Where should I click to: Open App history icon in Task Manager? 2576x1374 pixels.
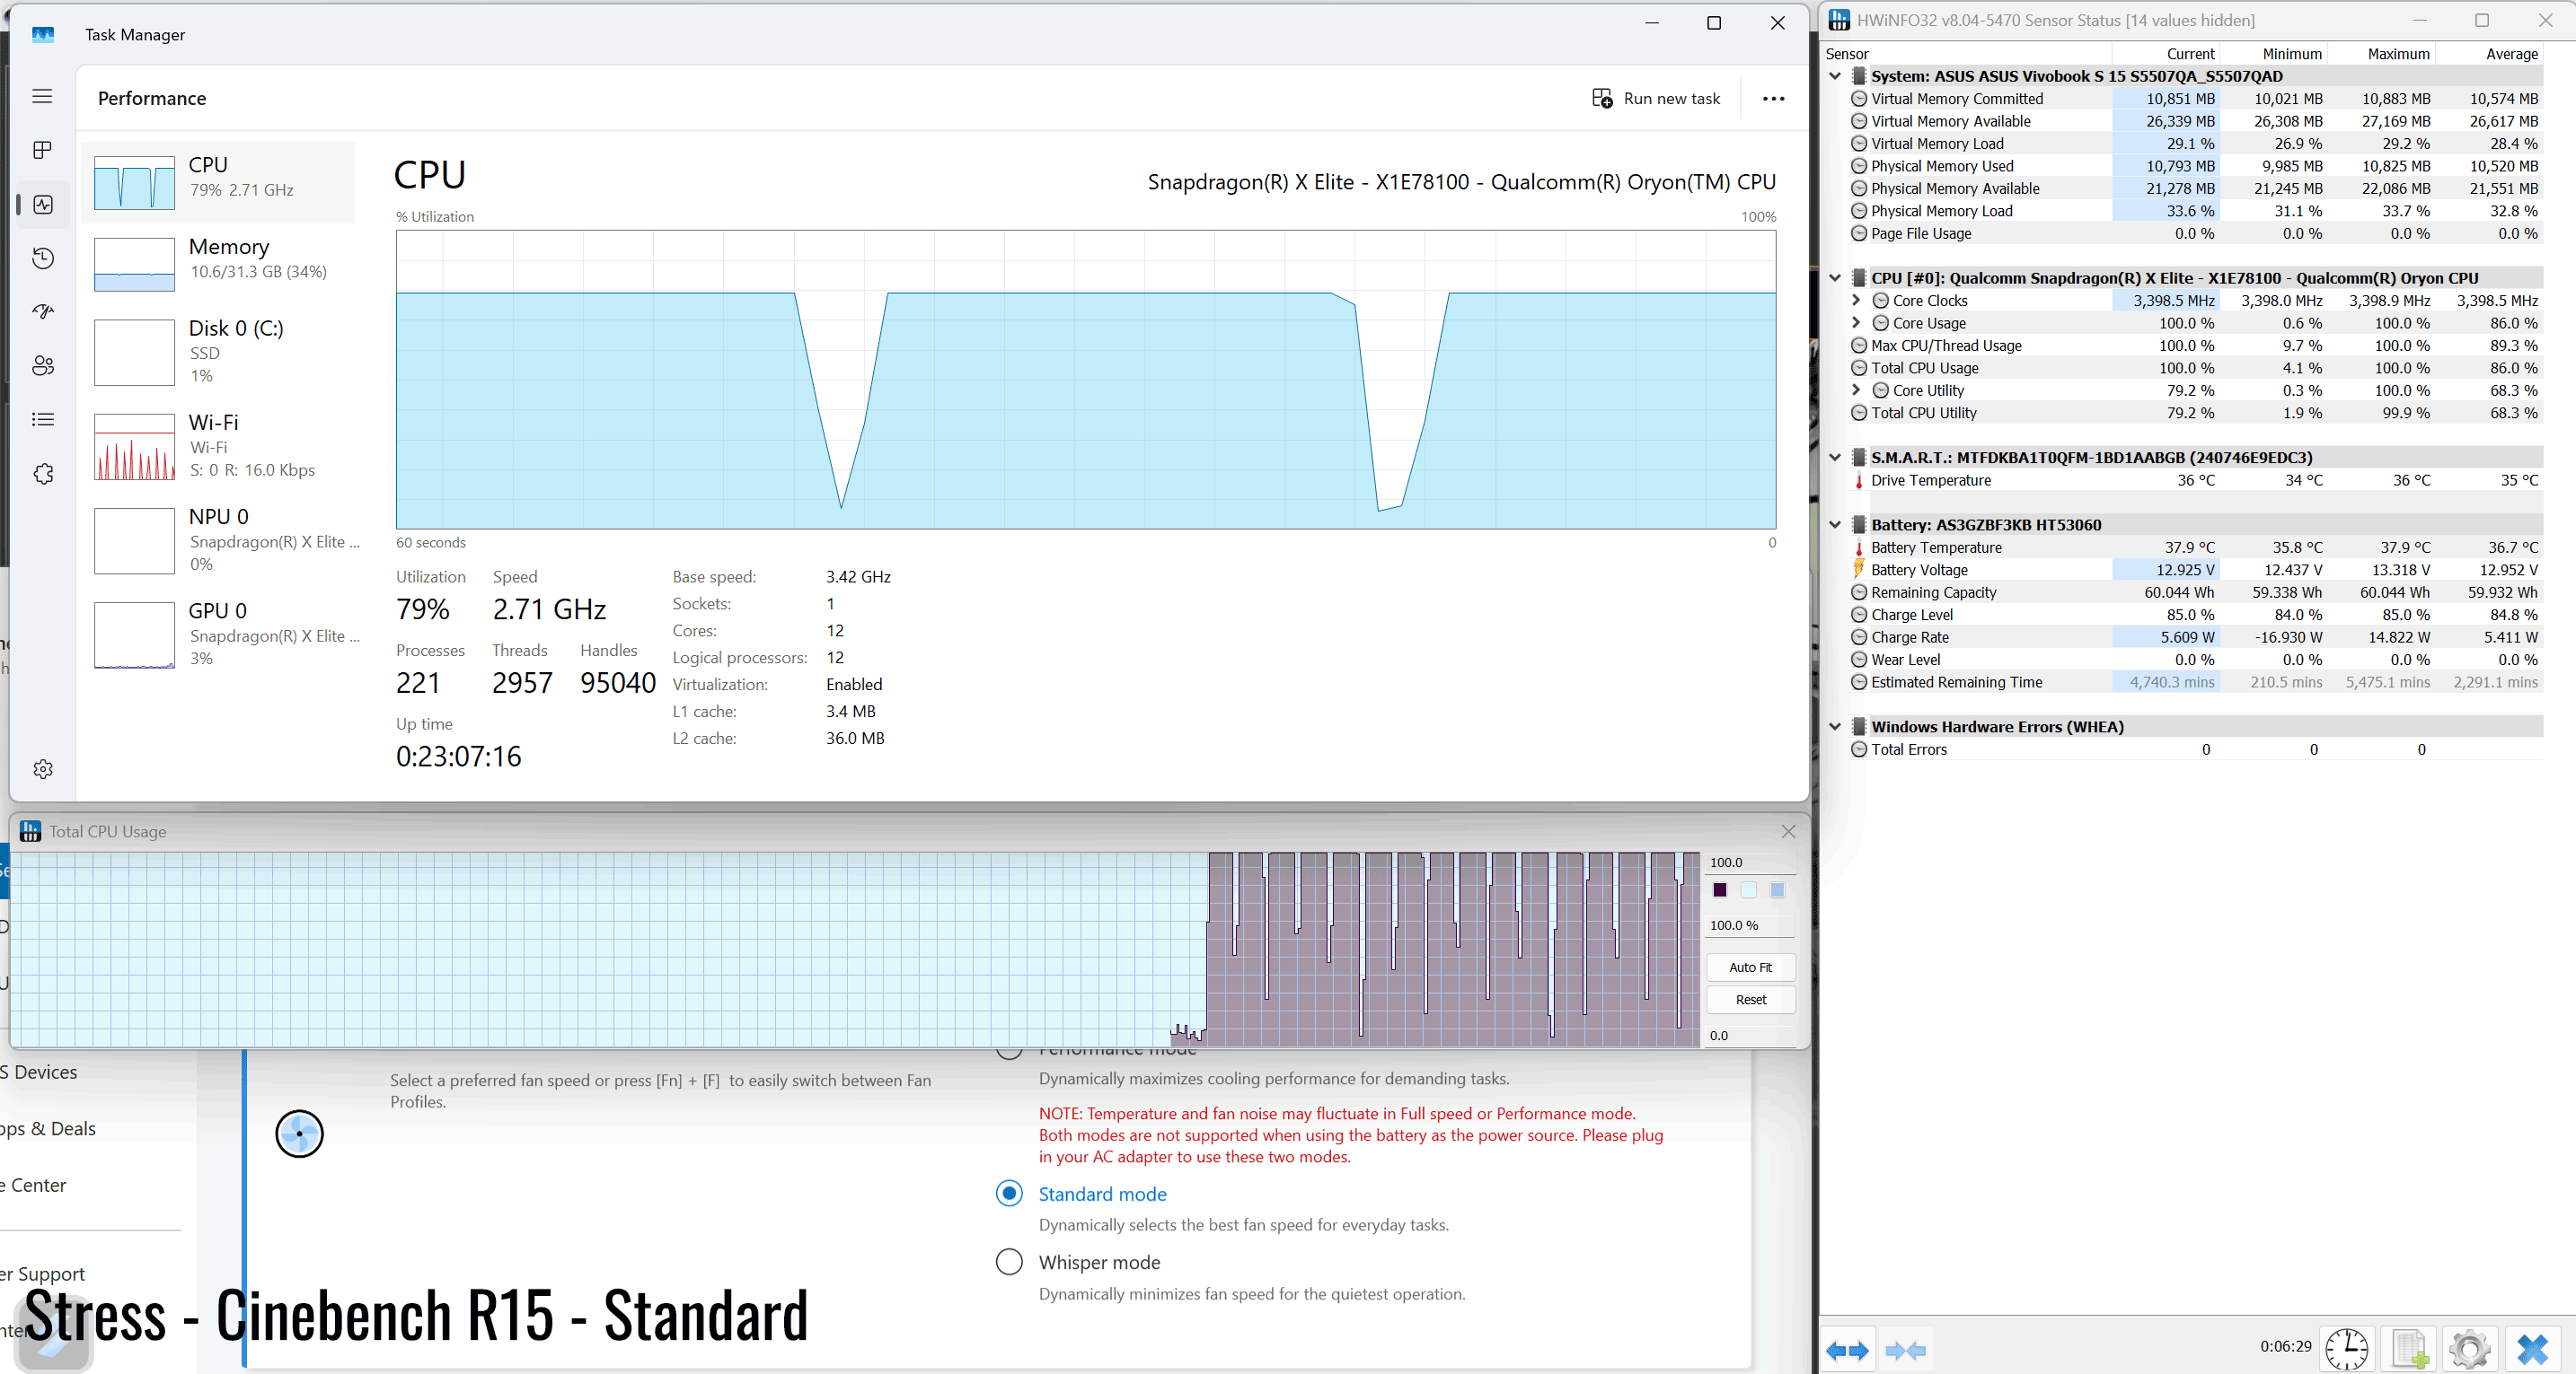[x=43, y=258]
